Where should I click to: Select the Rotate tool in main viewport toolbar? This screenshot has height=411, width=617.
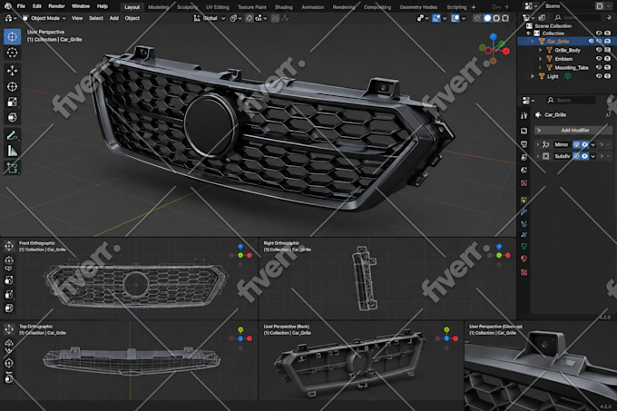click(12, 86)
